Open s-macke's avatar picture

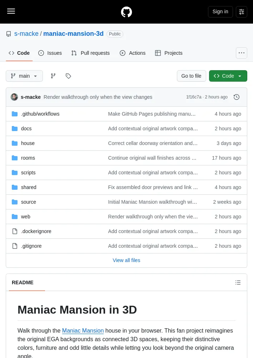pos(14,97)
